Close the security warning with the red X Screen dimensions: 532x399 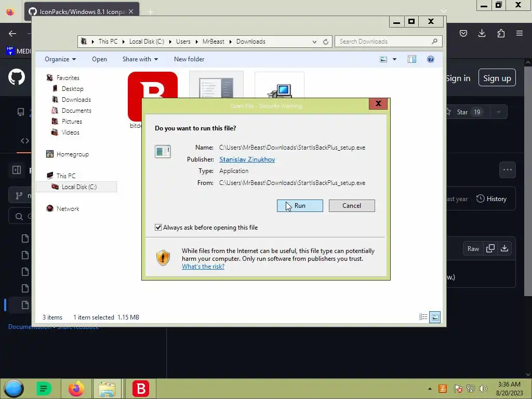tap(378, 103)
